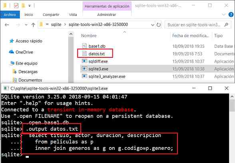Click the navigation pane scroll up arrow

point(71,34)
